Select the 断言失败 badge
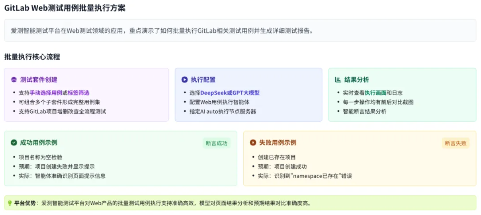This screenshot has width=481, height=215. tap(455, 143)
